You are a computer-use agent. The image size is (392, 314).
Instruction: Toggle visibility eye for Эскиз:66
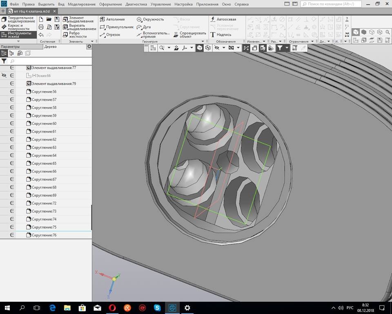pos(4,76)
